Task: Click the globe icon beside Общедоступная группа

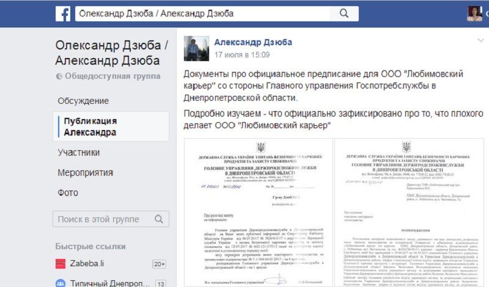Action: click(x=59, y=76)
